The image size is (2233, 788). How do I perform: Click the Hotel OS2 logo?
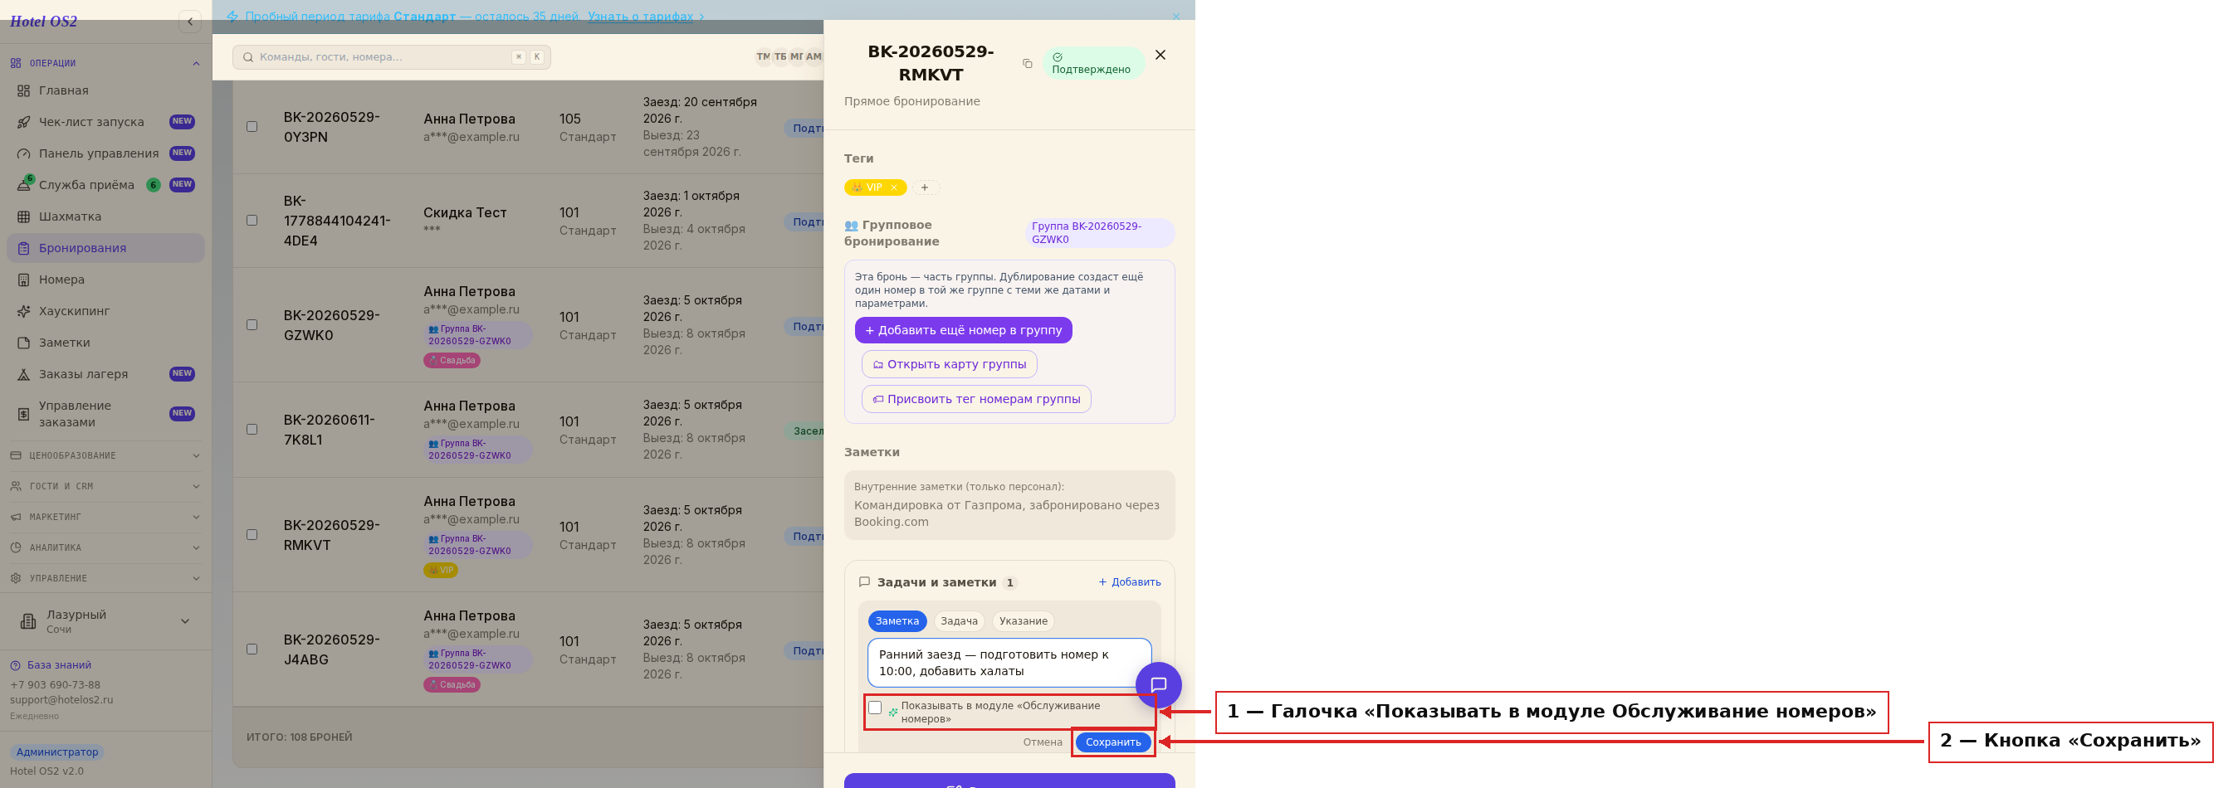coord(43,22)
